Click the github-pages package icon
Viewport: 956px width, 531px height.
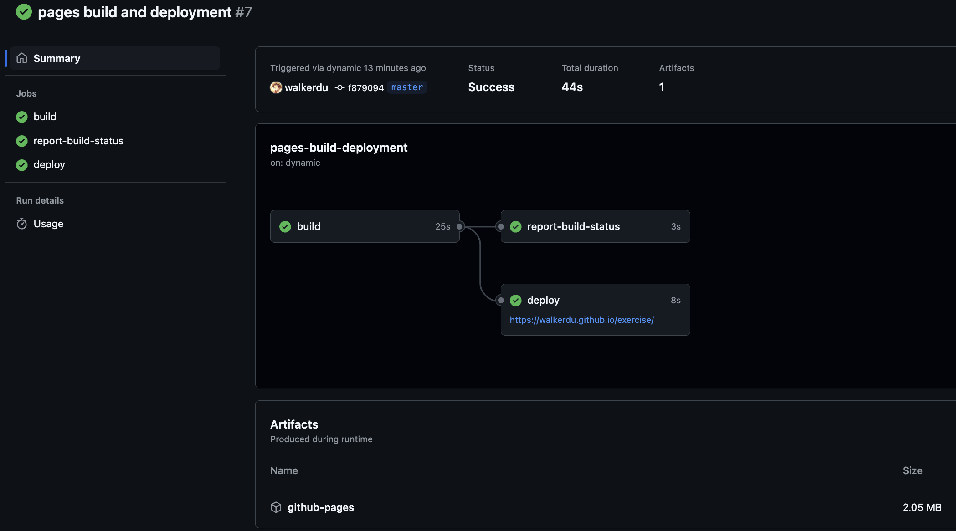pyautogui.click(x=276, y=507)
